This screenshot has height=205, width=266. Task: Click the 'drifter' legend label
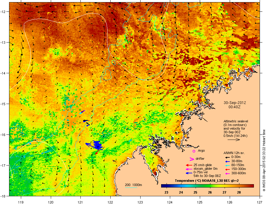(200, 159)
